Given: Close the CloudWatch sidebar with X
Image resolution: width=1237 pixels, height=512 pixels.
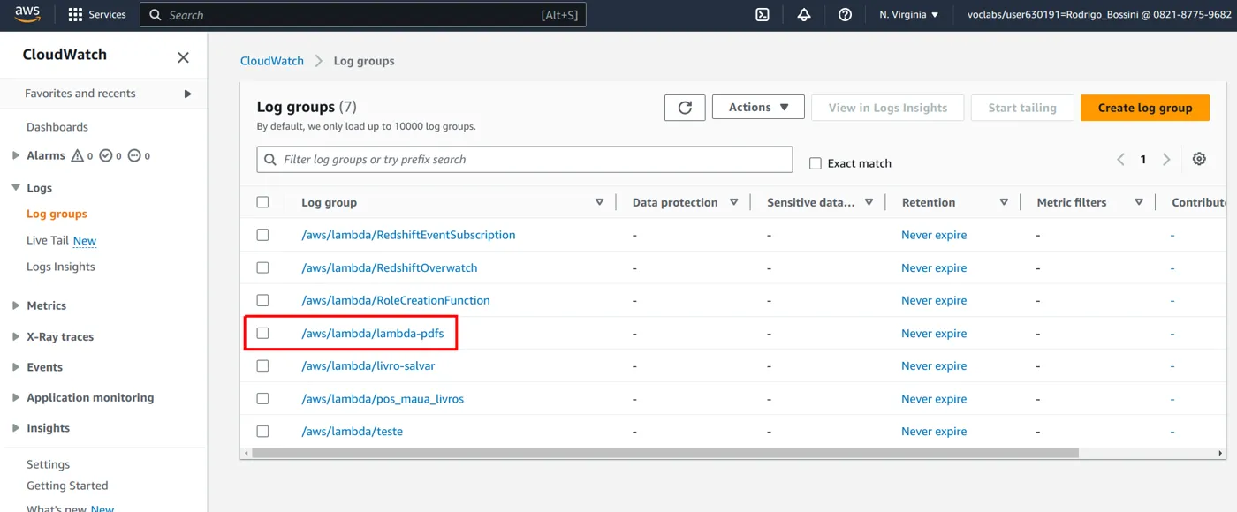Looking at the screenshot, I should point(183,57).
